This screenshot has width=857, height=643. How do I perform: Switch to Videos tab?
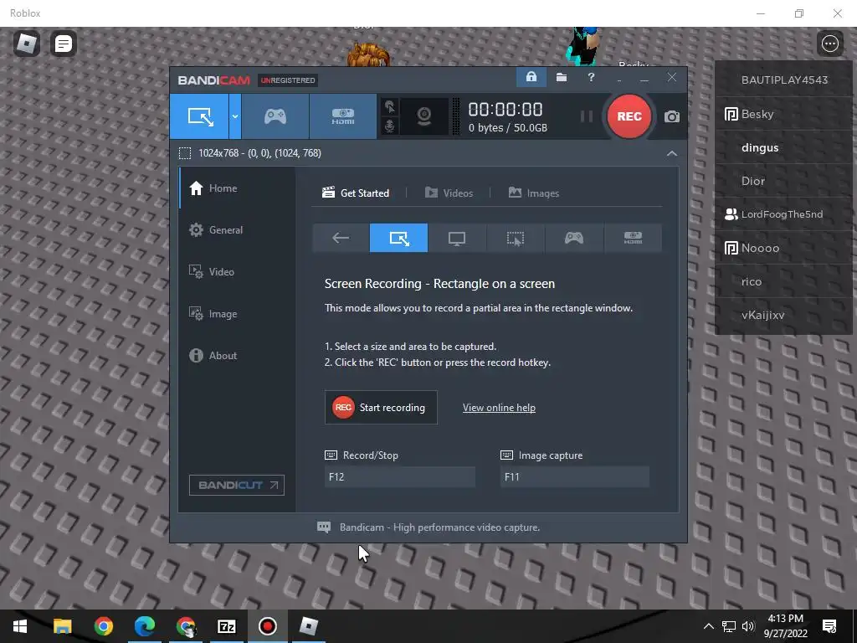tap(449, 193)
